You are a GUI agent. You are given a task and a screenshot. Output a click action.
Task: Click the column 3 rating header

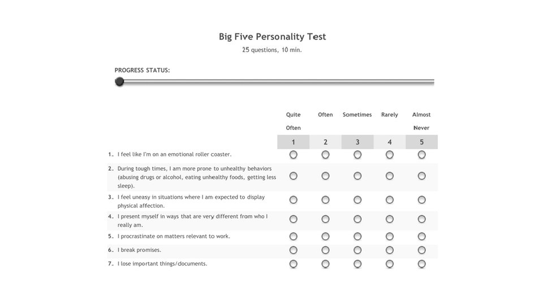(x=357, y=142)
